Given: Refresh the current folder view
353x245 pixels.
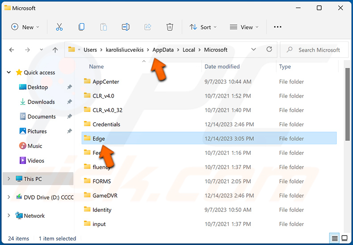Looking at the screenshot, I should pyautogui.click(x=269, y=49).
